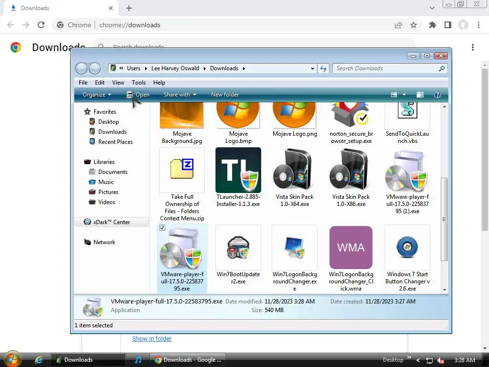Image resolution: width=489 pixels, height=367 pixels.
Task: Select the Mojave Logo.bmp file icon
Action: click(x=238, y=116)
